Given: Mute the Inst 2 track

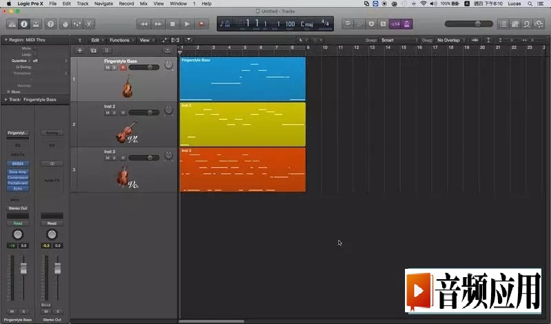Looking at the screenshot, I should click(107, 112).
